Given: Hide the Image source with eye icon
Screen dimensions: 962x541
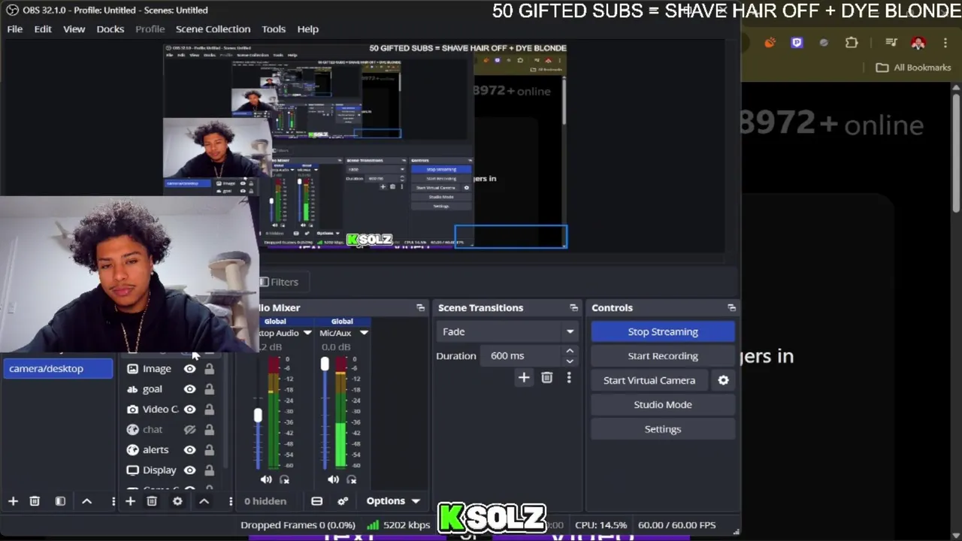Looking at the screenshot, I should (x=189, y=369).
